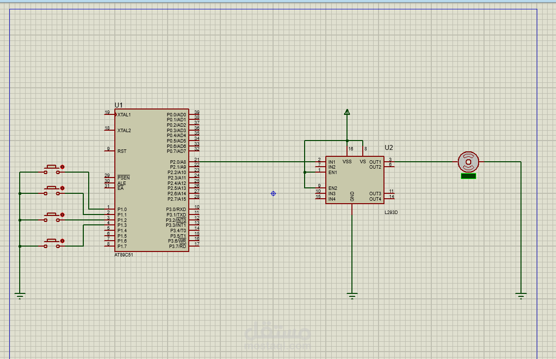Click the OUT1 pin label on L293D
Viewport: 556px width, 359px height.
(x=375, y=162)
